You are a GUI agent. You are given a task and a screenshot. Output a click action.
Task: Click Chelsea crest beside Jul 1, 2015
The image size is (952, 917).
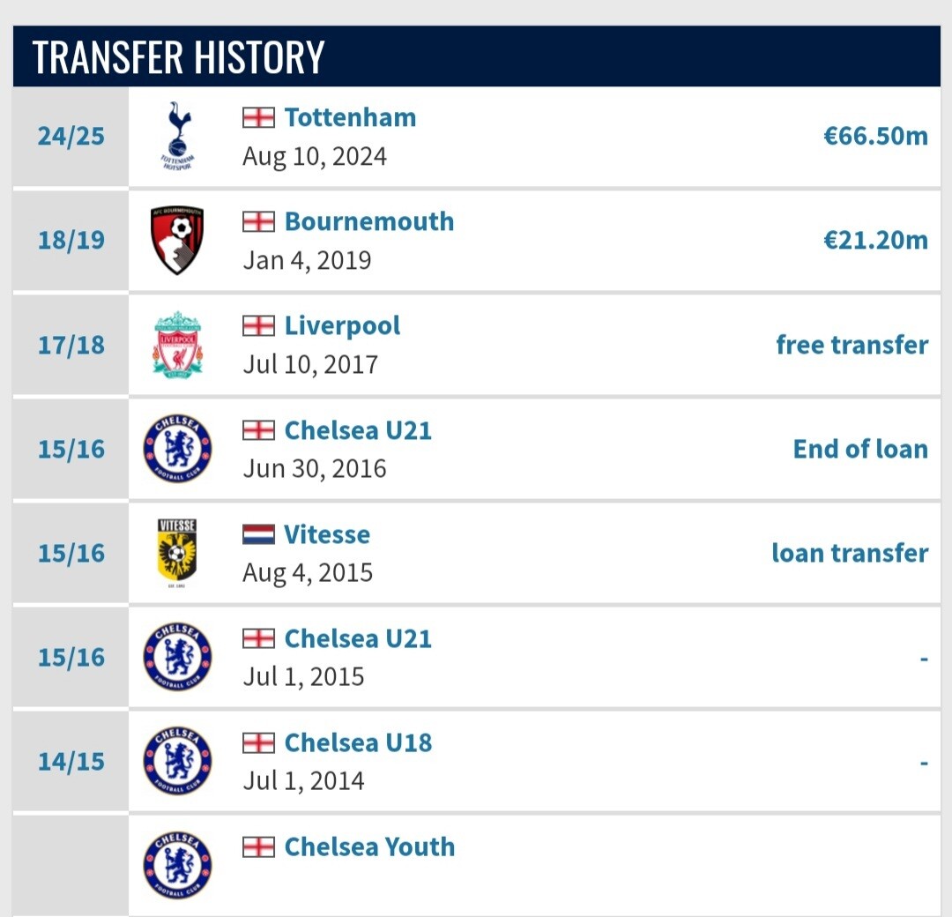[x=177, y=657]
